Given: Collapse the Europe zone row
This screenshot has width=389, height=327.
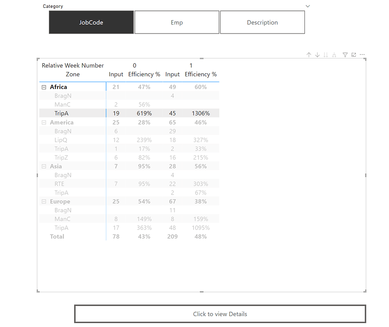Looking at the screenshot, I should pyautogui.click(x=44, y=201).
